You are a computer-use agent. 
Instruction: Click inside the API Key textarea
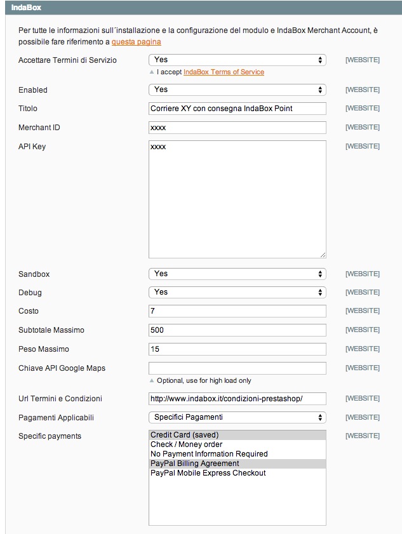coord(237,199)
